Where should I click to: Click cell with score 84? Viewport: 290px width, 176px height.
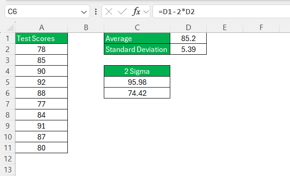(x=41, y=115)
